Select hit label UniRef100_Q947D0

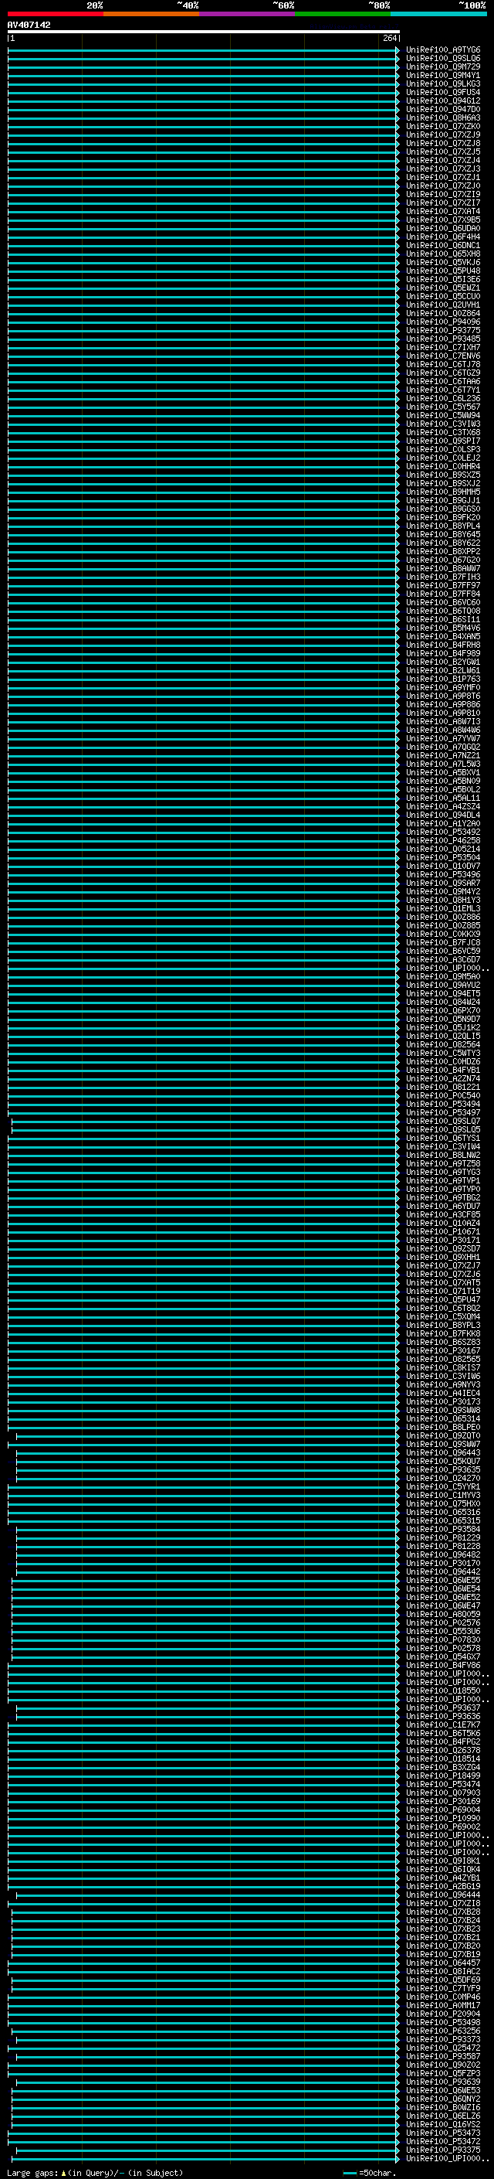(443, 109)
